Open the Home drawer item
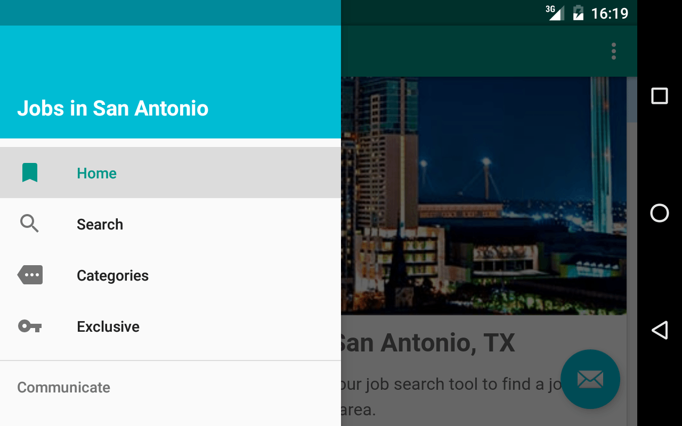682x426 pixels. point(170,173)
